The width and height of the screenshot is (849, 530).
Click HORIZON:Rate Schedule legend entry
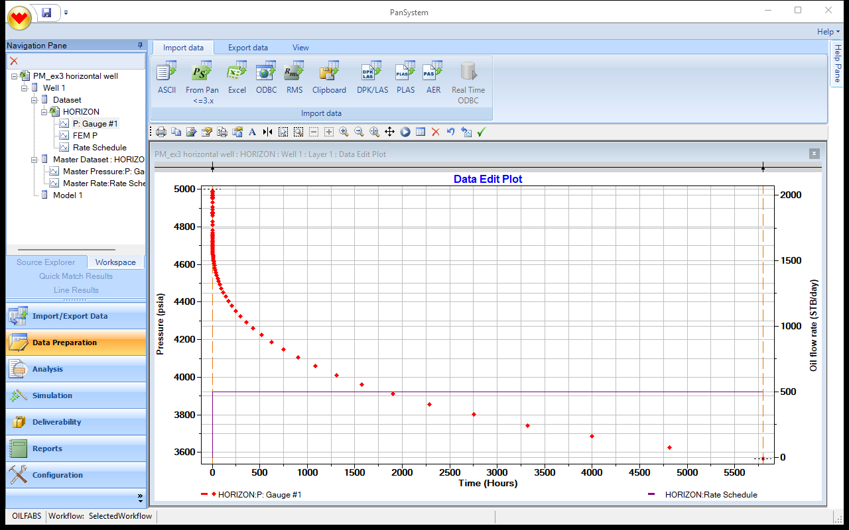[702, 494]
